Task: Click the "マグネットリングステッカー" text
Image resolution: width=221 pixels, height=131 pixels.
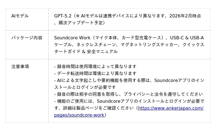Action: [151, 45]
